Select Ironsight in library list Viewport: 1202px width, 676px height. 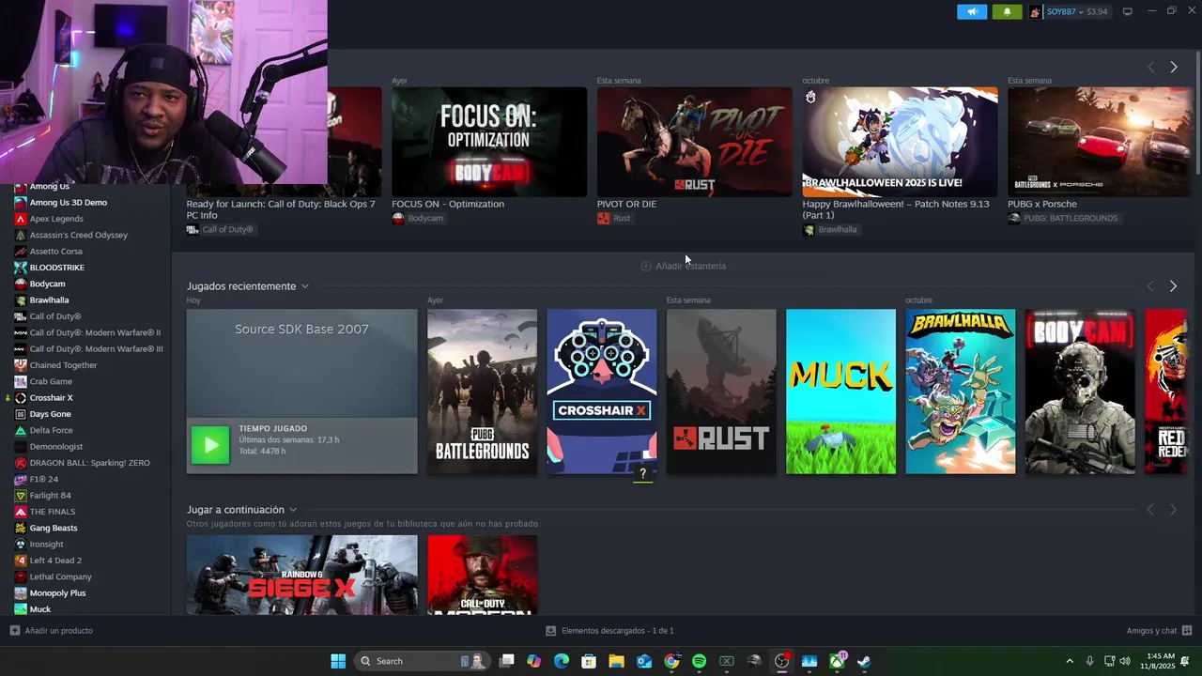point(46,544)
